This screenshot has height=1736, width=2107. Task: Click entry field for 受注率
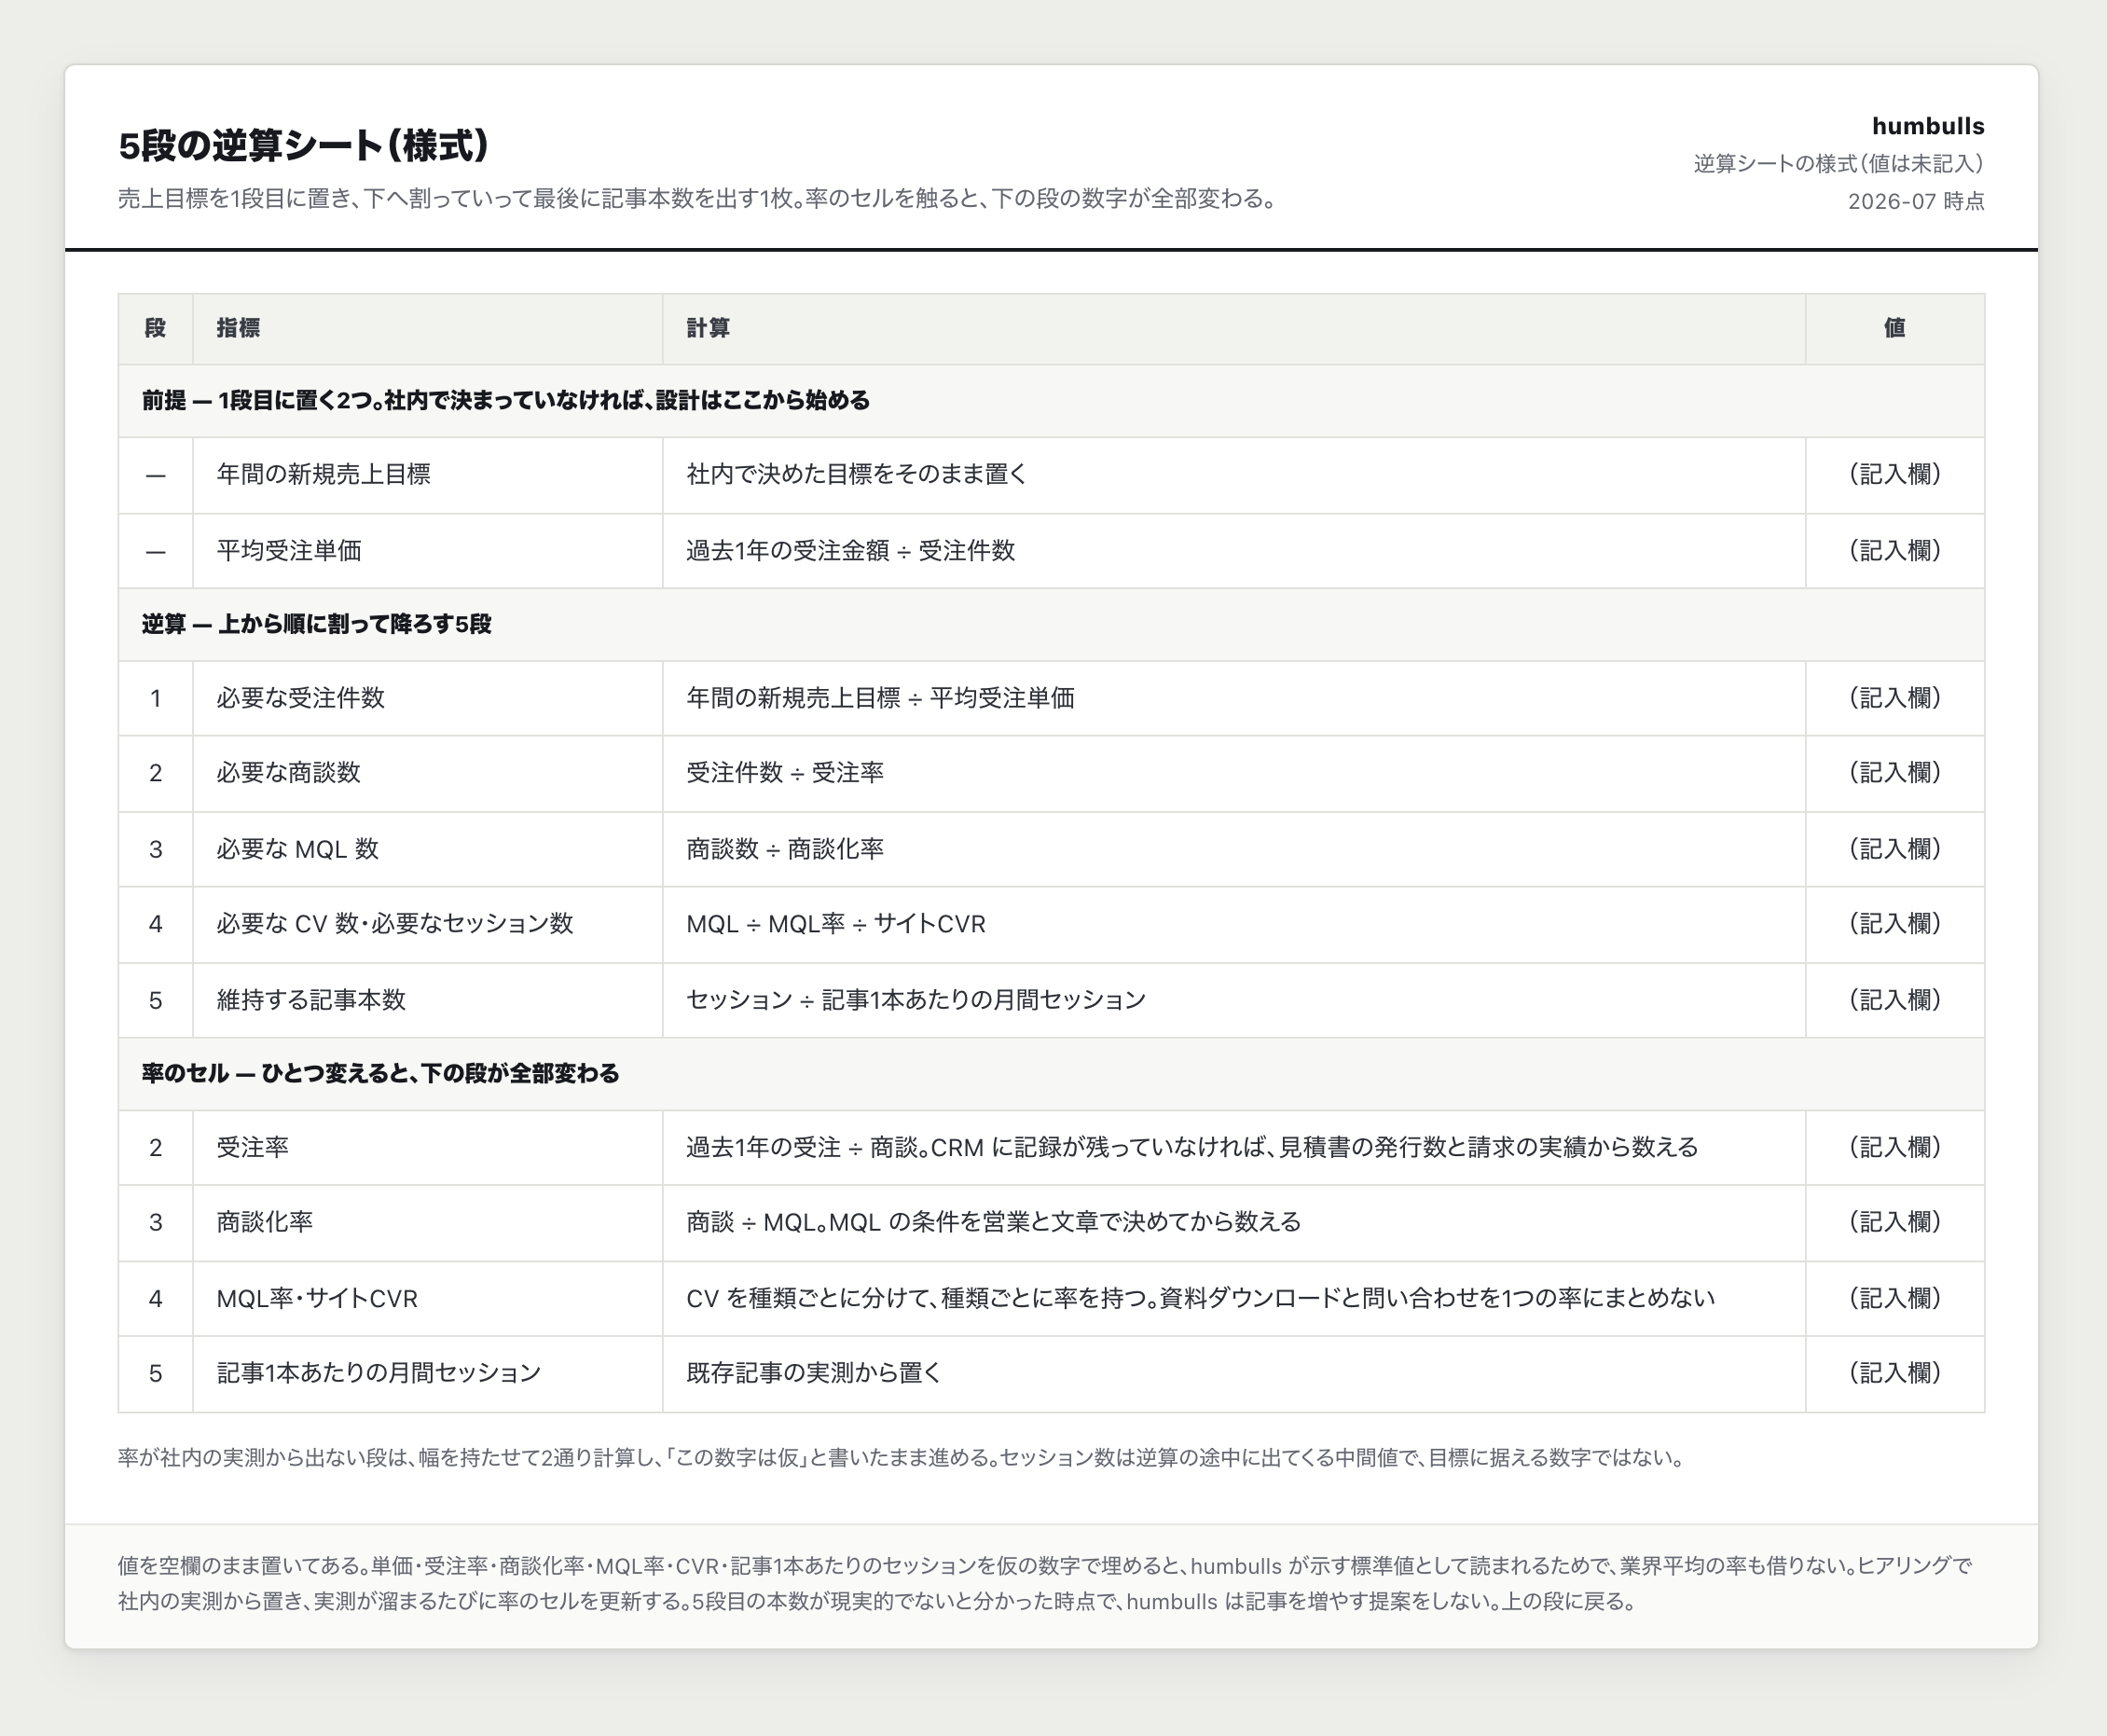click(x=1894, y=1147)
